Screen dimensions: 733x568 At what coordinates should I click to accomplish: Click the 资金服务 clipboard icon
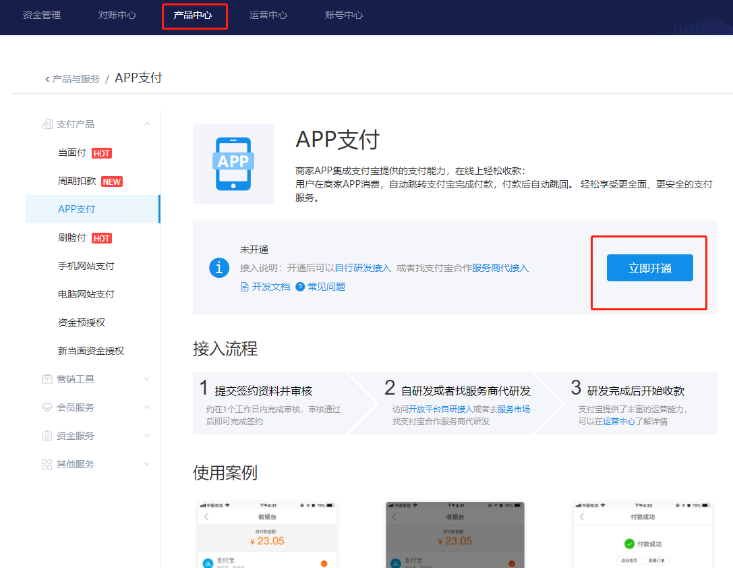tap(47, 436)
